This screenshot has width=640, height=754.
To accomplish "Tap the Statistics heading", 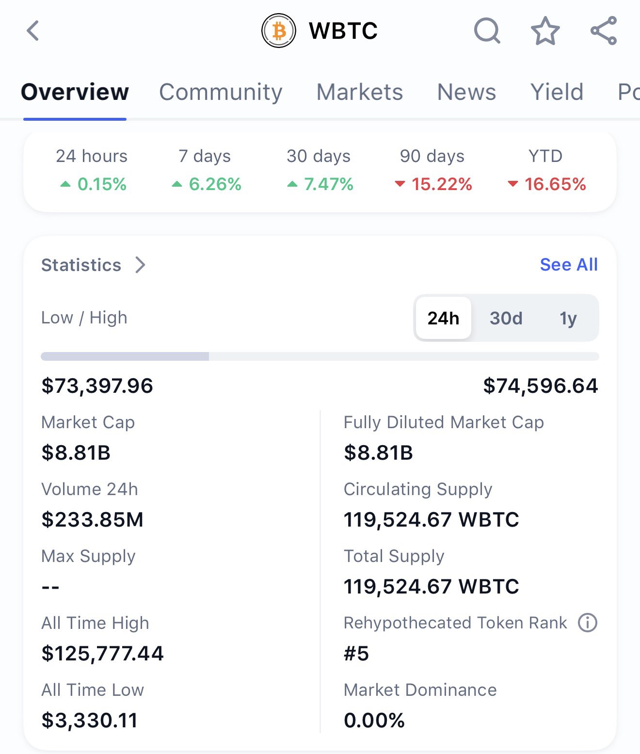I will pos(81,265).
